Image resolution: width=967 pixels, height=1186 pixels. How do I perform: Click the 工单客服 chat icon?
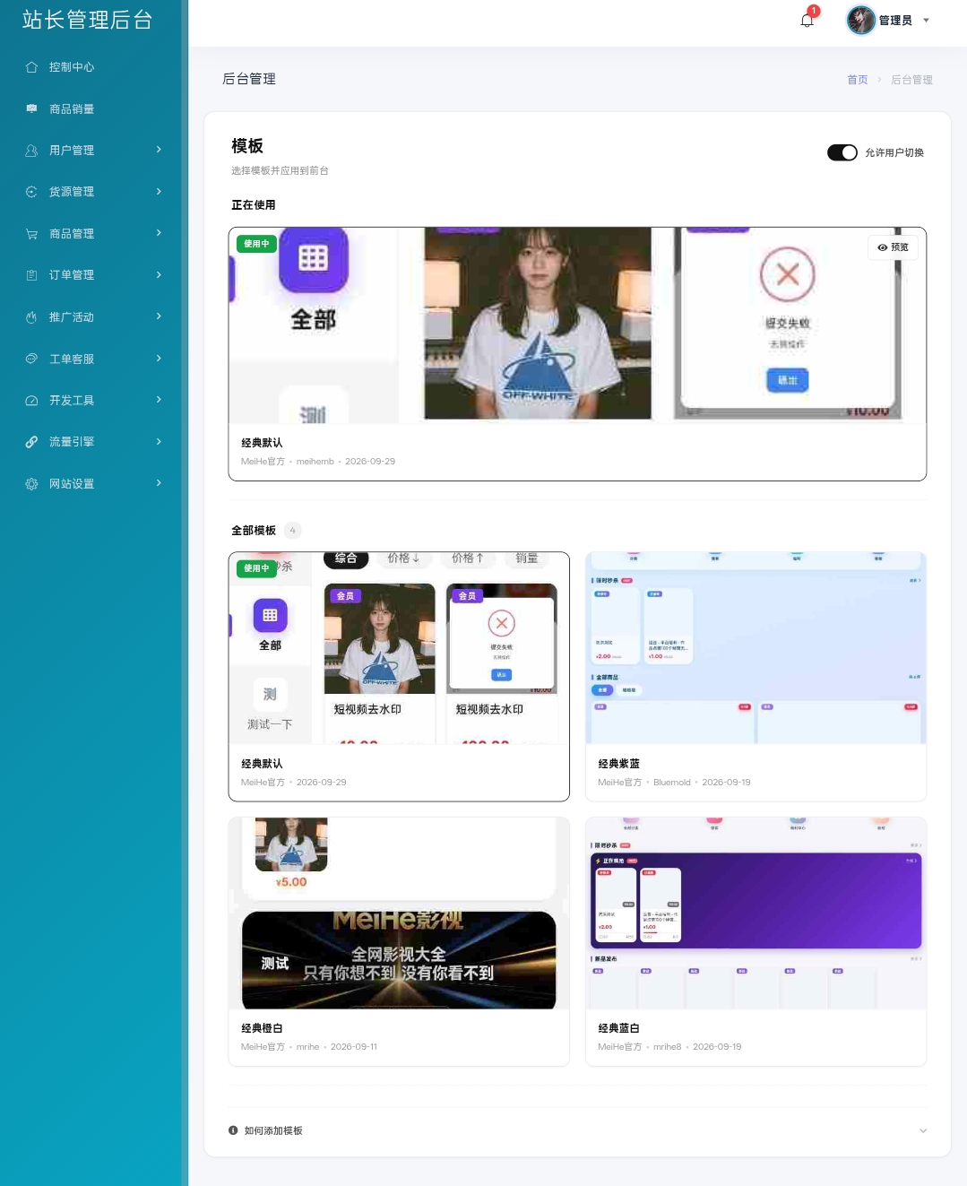coord(31,359)
